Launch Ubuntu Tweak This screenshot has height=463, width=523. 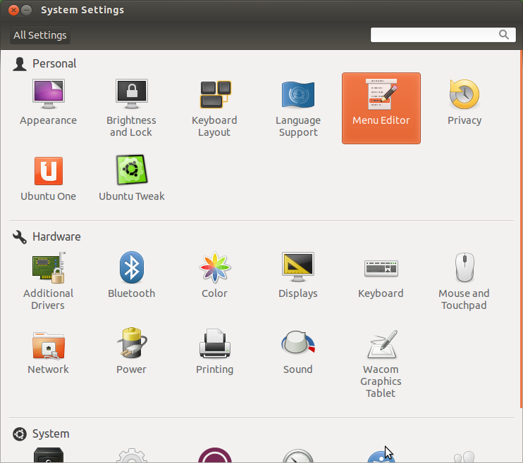[x=131, y=179]
